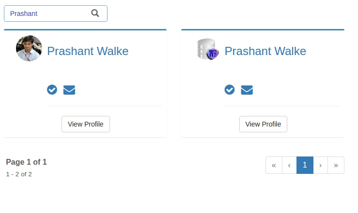Open Prashant Walke name link beside database logo
The width and height of the screenshot is (358, 213).
265,51
